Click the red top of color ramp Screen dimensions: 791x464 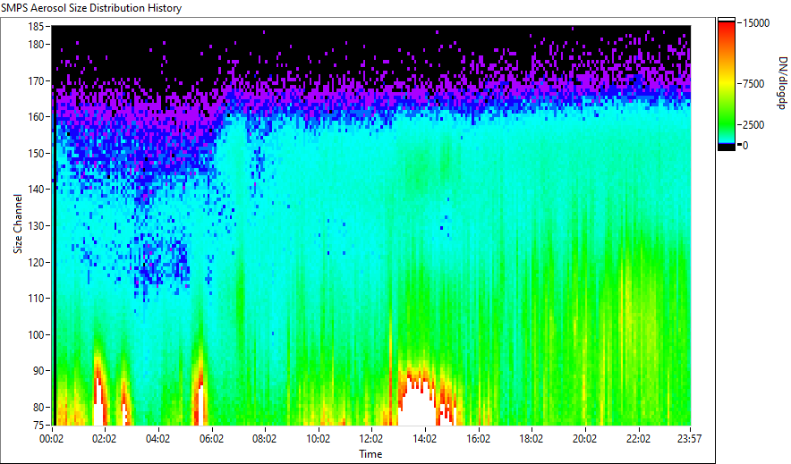727,28
